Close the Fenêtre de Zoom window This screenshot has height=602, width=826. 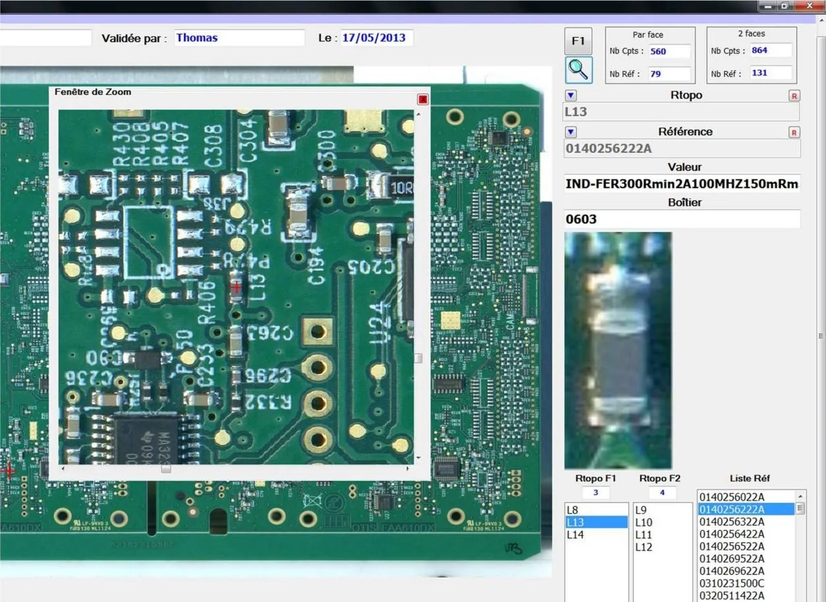[423, 99]
